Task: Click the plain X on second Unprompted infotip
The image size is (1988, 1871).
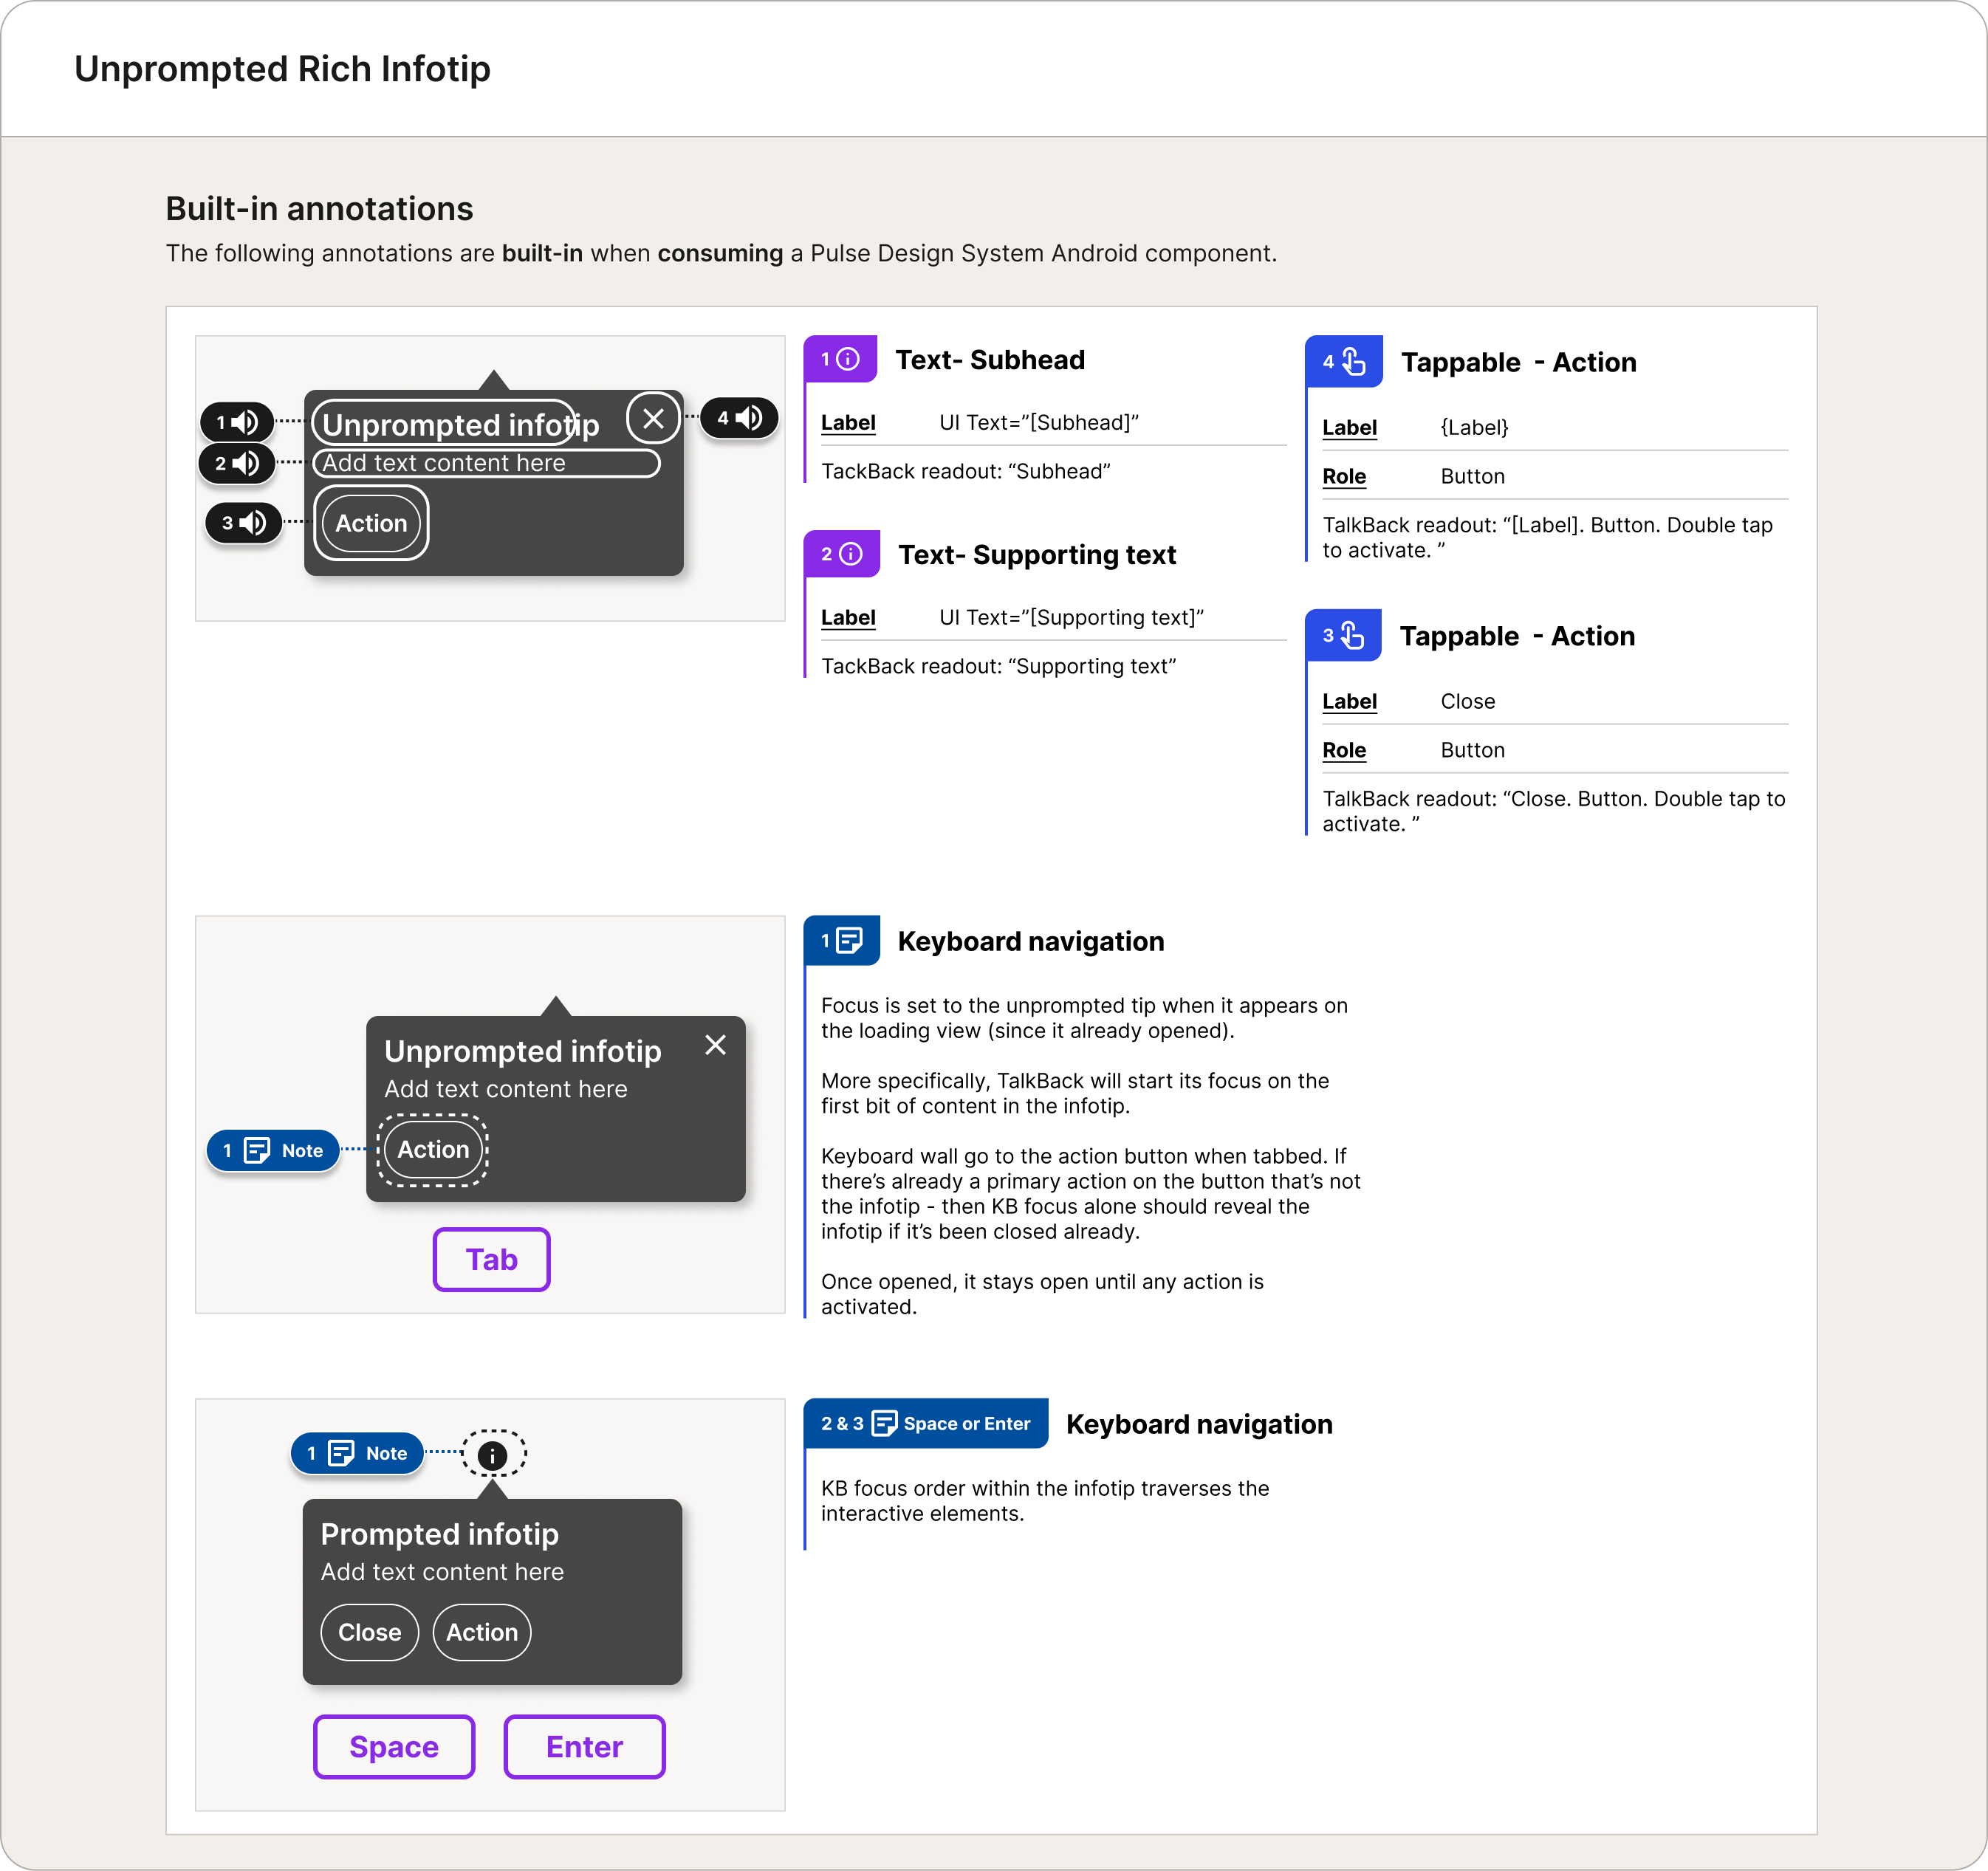Action: (x=715, y=1045)
